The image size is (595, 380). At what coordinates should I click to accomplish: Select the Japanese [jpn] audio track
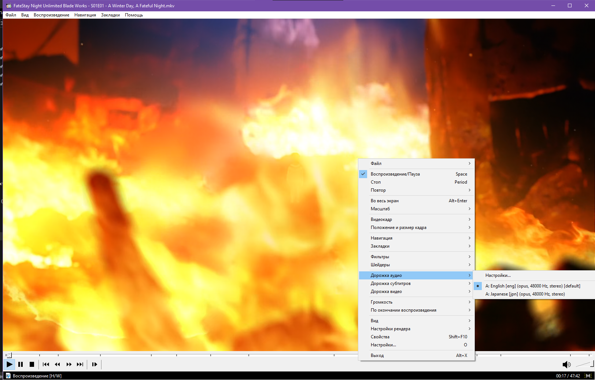coord(525,294)
